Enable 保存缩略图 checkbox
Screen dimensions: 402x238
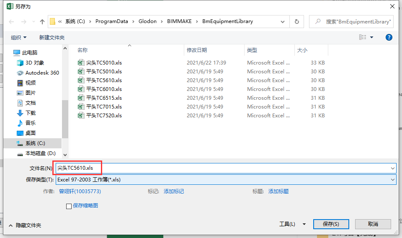(x=69, y=206)
